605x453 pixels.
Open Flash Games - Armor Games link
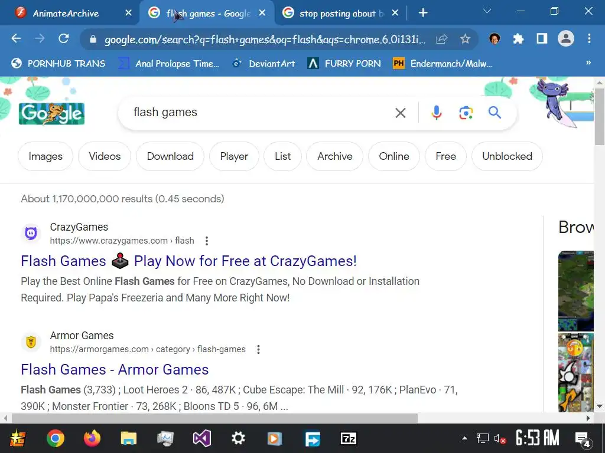click(115, 370)
